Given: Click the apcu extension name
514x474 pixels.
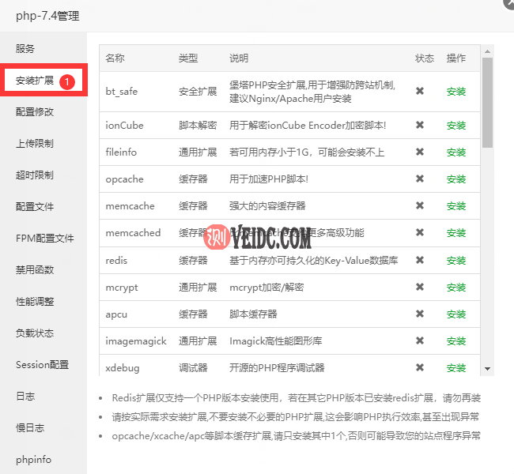Looking at the screenshot, I should [x=116, y=314].
